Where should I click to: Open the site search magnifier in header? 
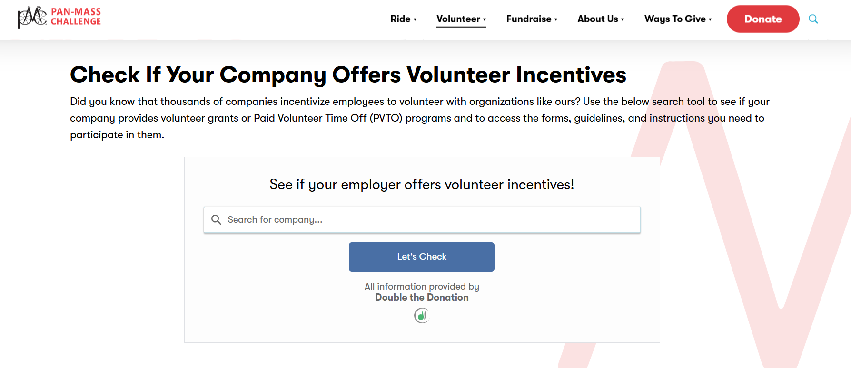tap(813, 19)
